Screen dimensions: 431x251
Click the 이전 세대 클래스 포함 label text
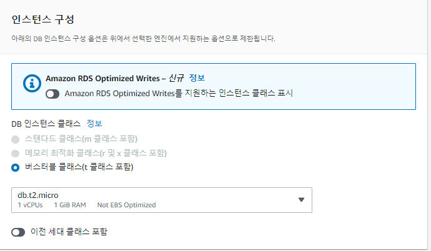click(x=69, y=232)
